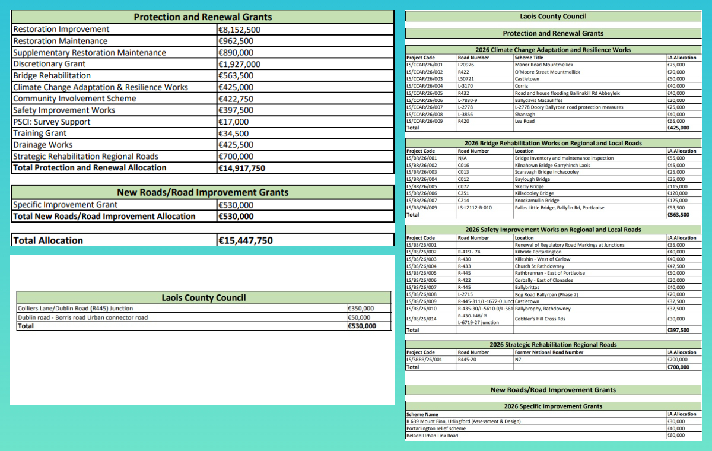This screenshot has height=451, width=712.
Task: Click the 2026 Bridge Rehabilitation Works table header
Action: [553, 143]
